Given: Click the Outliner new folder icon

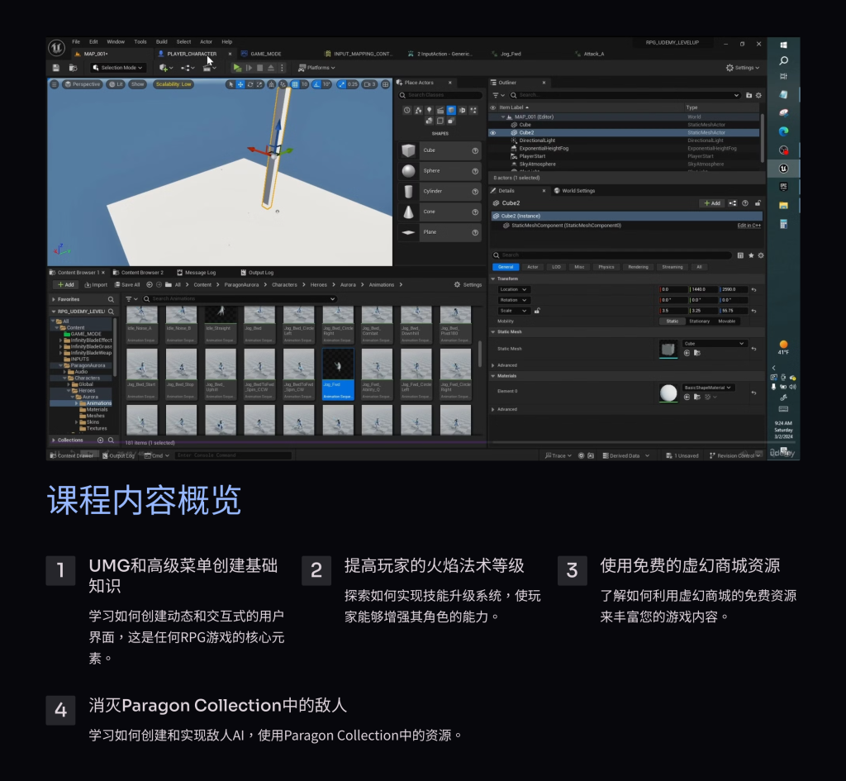Looking at the screenshot, I should pos(749,96).
